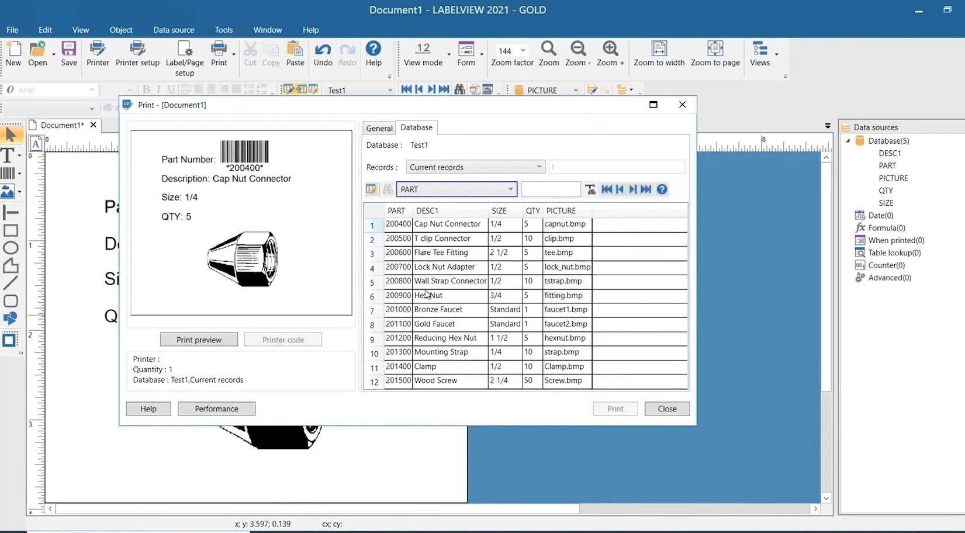Click the search input beside PART dropdown
The image size is (965, 533).
tap(551, 189)
